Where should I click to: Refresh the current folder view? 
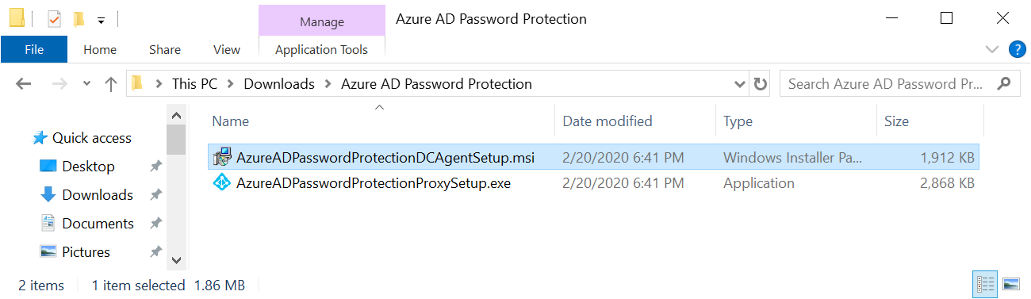coord(760,84)
